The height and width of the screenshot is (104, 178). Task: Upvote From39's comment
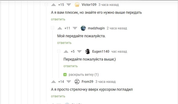(54, 82)
